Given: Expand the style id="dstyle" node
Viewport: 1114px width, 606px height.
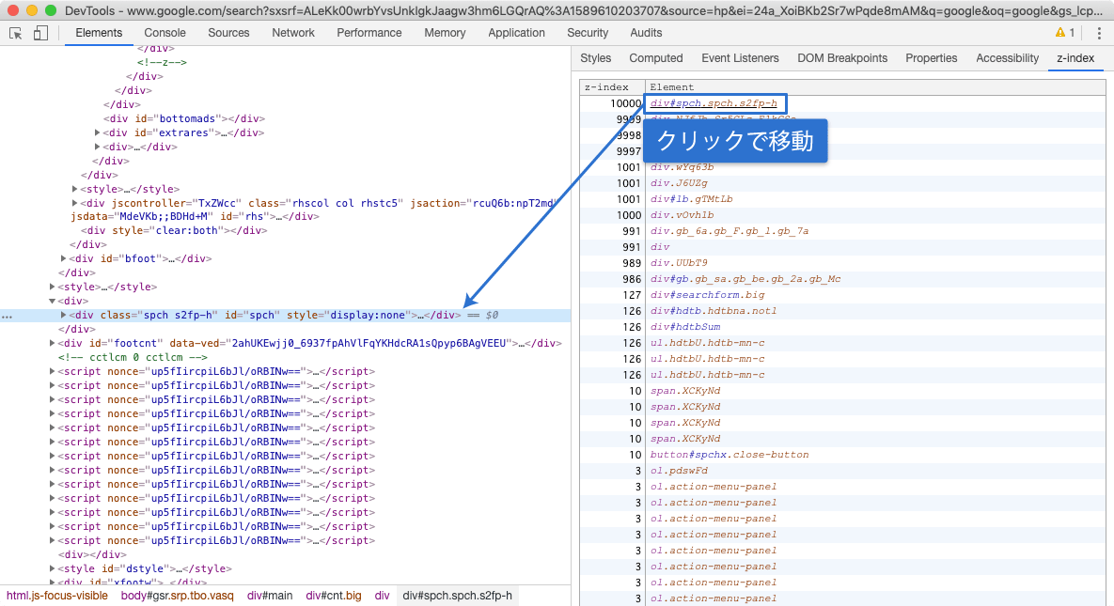Looking at the screenshot, I should (x=52, y=568).
